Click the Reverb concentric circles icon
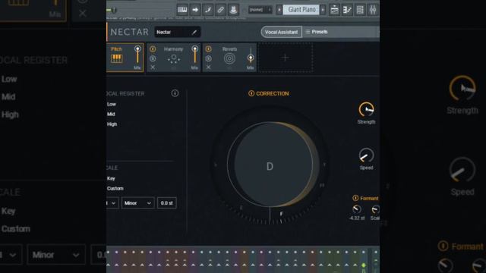 tap(229, 58)
